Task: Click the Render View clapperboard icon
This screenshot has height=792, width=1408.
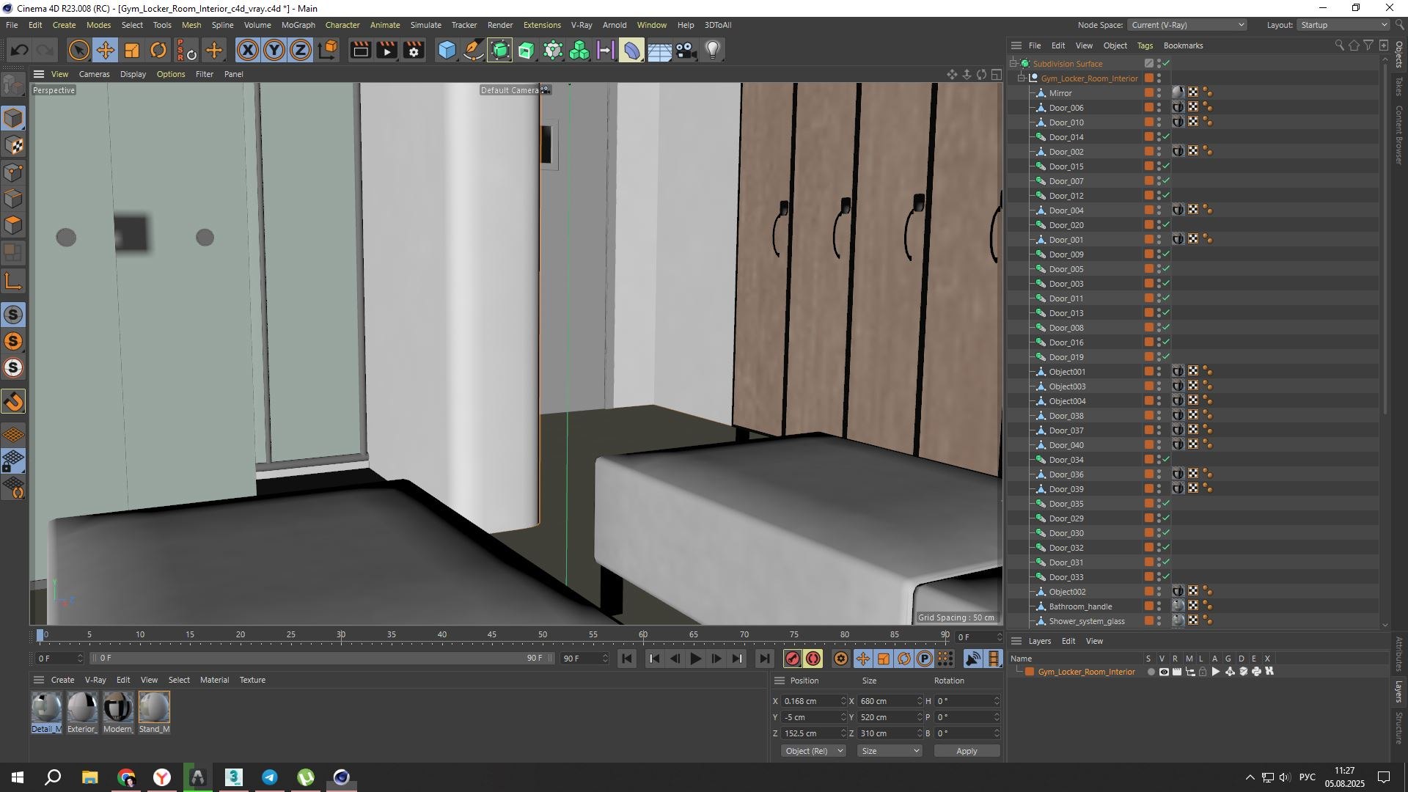Action: (x=360, y=51)
